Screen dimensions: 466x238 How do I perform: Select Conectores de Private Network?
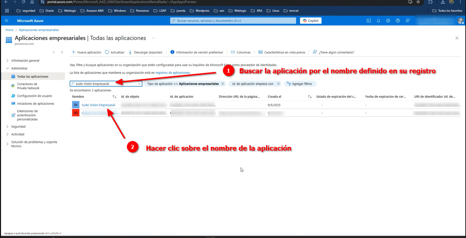coord(28,86)
